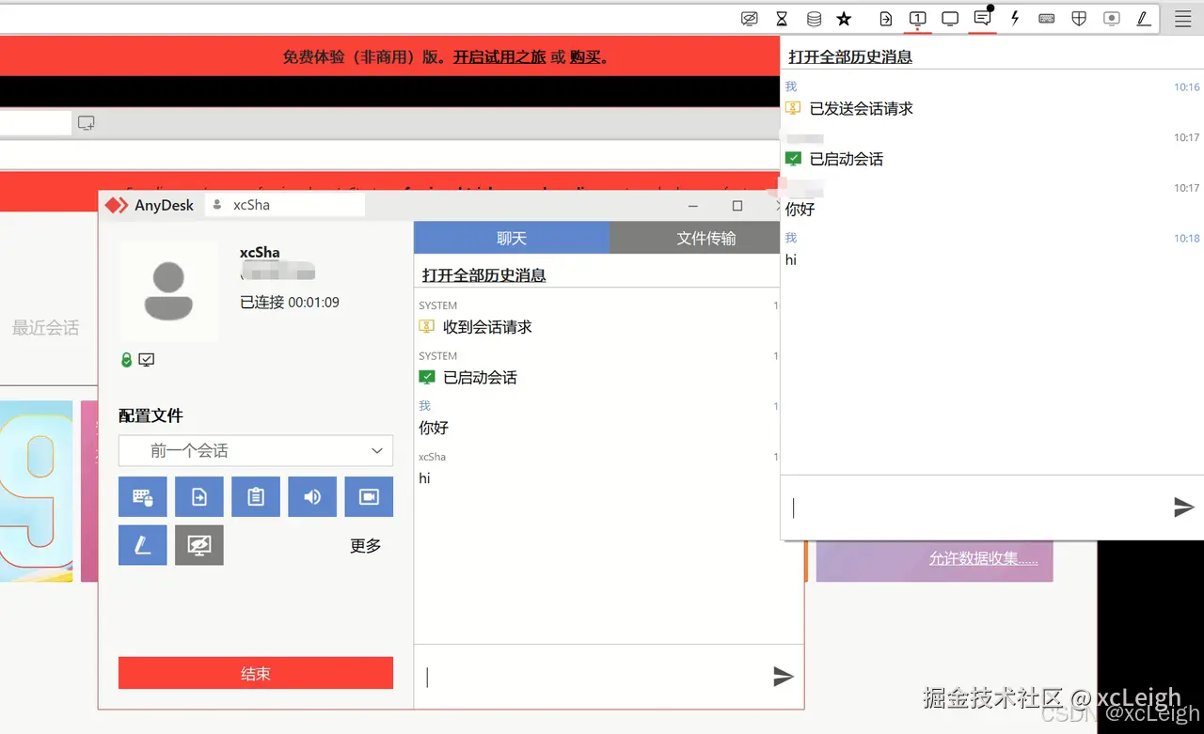Click the 配置文件 heading

[x=150, y=416]
